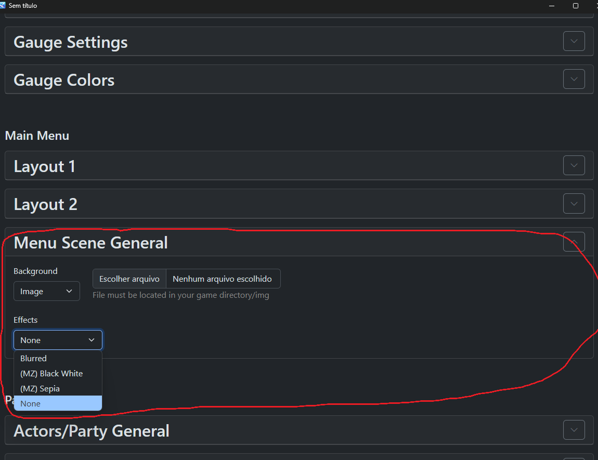Expand Layout 2 section chevron
The height and width of the screenshot is (460, 598).
tap(574, 203)
